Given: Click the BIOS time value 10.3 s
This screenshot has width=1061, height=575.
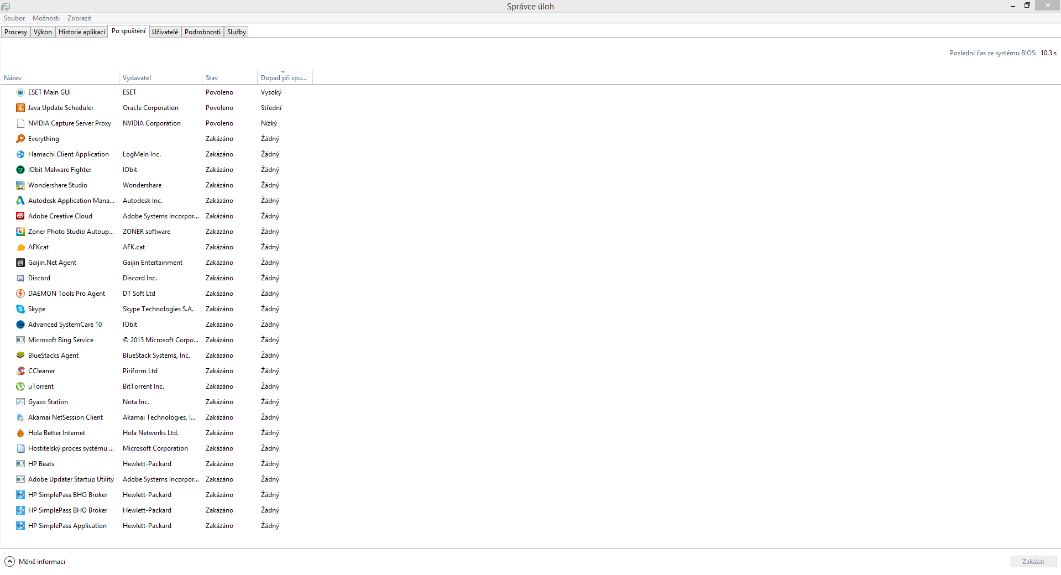Looking at the screenshot, I should [x=1048, y=53].
